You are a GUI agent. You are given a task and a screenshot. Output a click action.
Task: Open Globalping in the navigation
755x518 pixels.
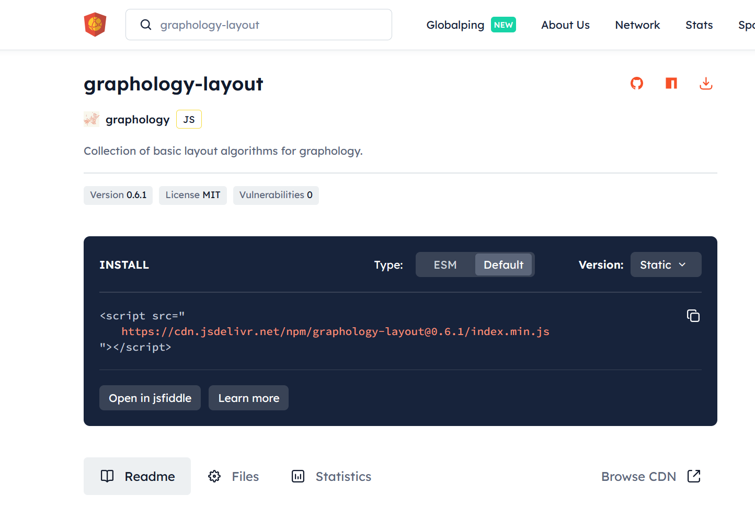click(x=455, y=25)
